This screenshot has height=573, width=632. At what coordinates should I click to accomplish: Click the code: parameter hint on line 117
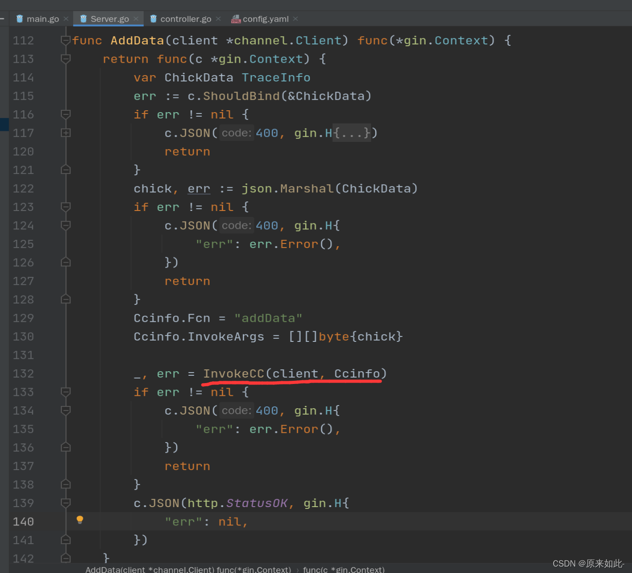(237, 133)
